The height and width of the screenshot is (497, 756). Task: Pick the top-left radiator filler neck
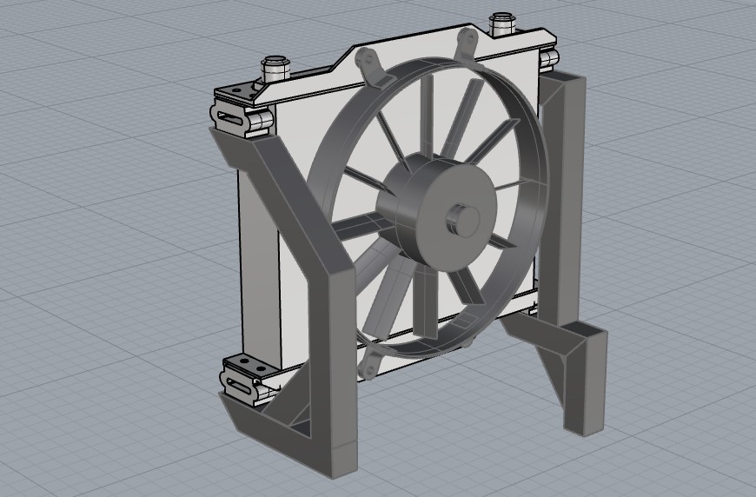(275, 70)
